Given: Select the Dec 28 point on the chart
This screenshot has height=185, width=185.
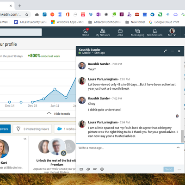Looking at the screenshot, I should 32,102.
